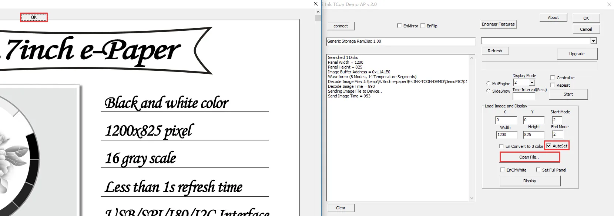Click into the Time Interval input field

click(x=524, y=96)
